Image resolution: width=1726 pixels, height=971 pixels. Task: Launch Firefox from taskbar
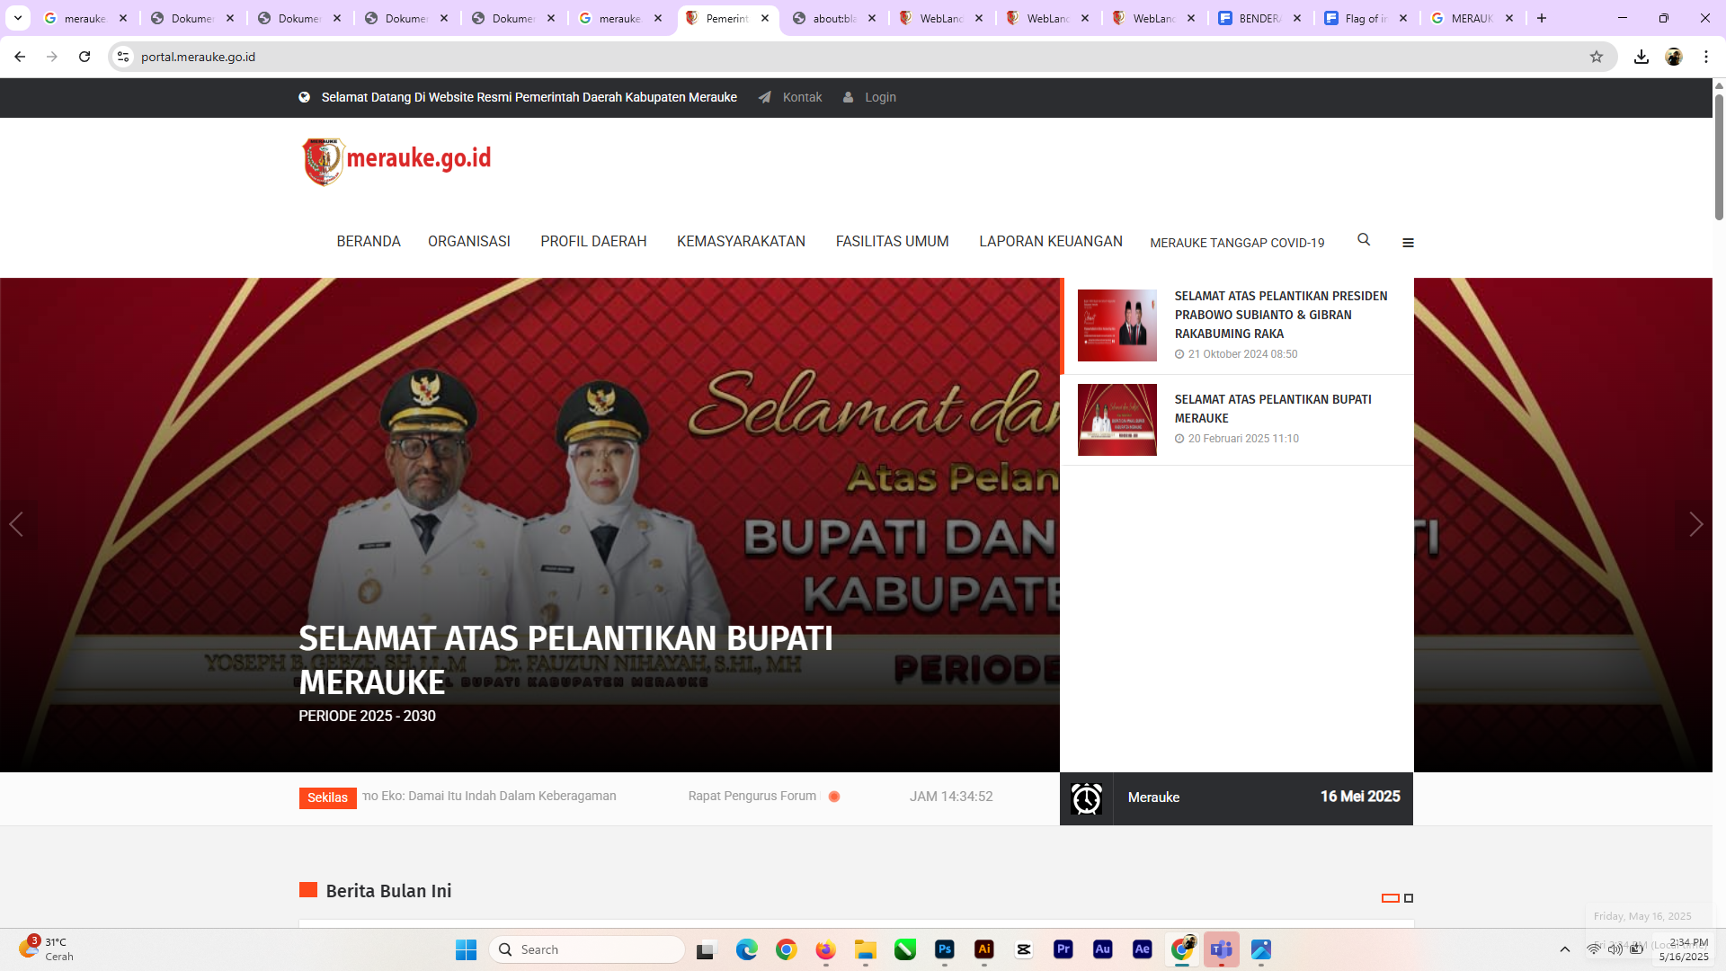[825, 949]
